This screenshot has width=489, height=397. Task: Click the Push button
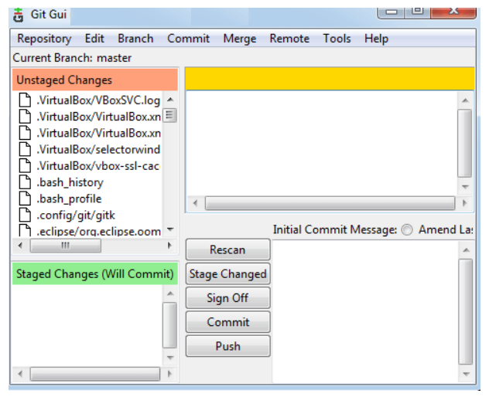(x=228, y=346)
